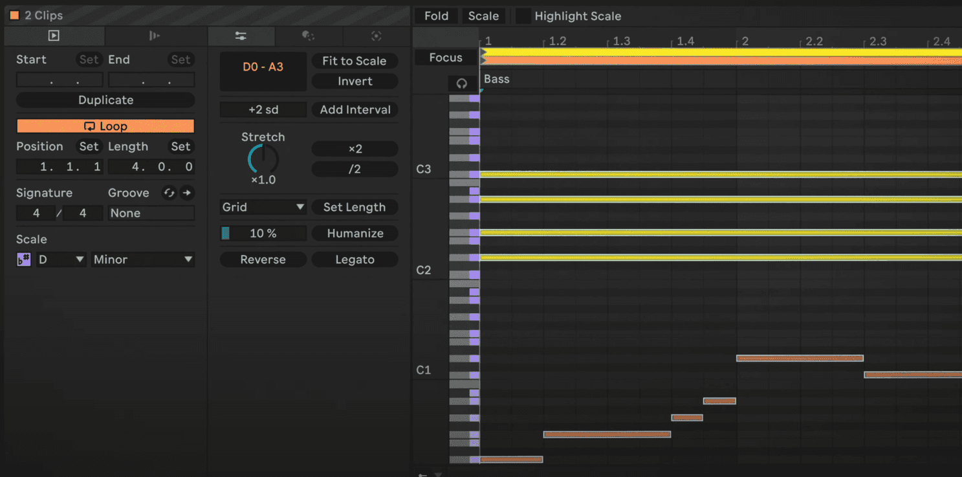Open the Launch panel with the play icon
Screen dimensions: 962x477
point(54,36)
